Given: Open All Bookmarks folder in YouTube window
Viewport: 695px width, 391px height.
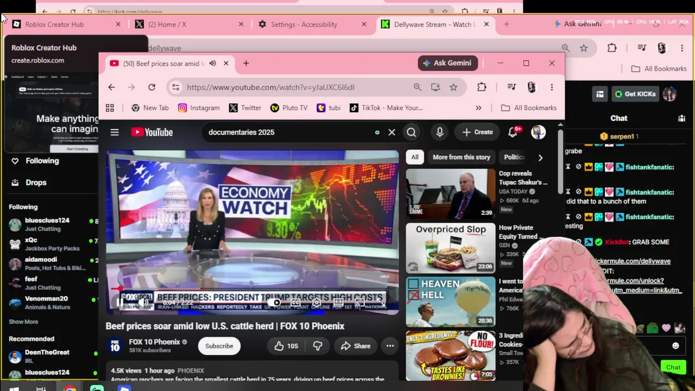Looking at the screenshot, I should click(529, 108).
